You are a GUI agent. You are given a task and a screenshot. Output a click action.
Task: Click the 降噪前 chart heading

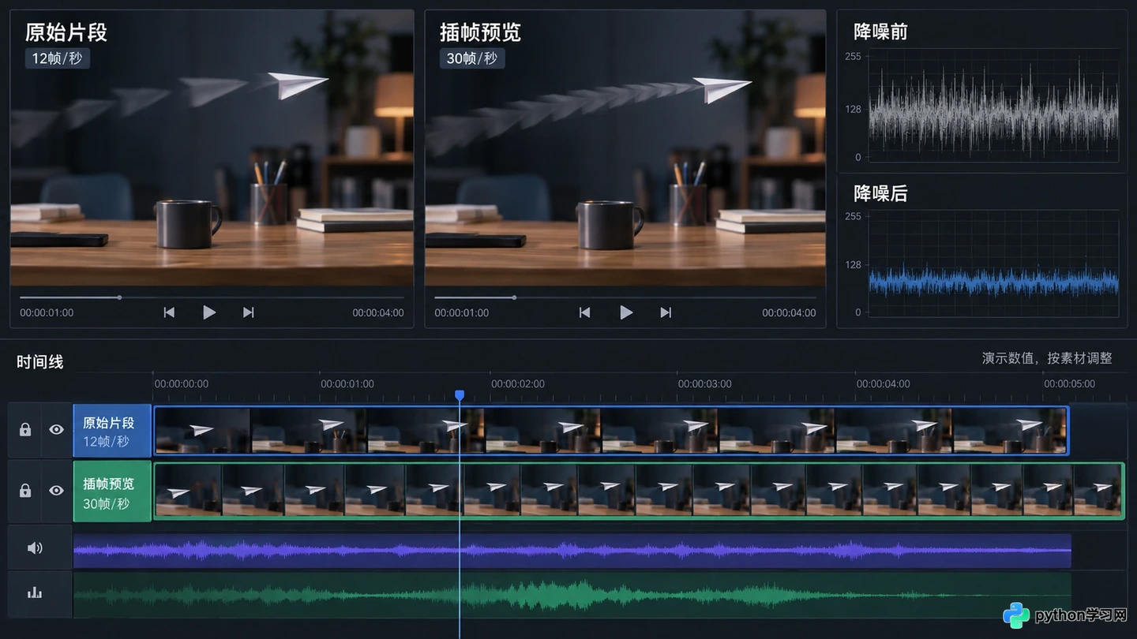(880, 32)
